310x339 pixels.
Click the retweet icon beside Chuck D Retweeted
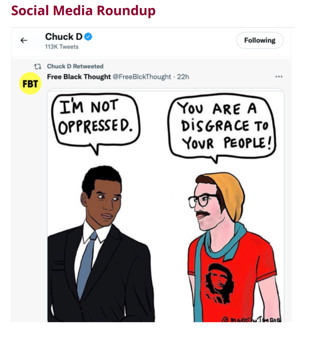point(38,67)
